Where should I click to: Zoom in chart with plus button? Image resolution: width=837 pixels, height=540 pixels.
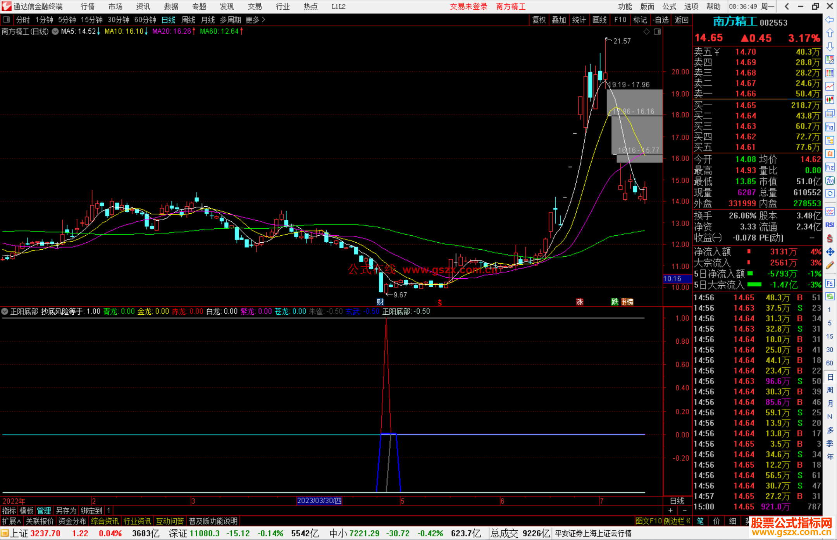(670, 511)
